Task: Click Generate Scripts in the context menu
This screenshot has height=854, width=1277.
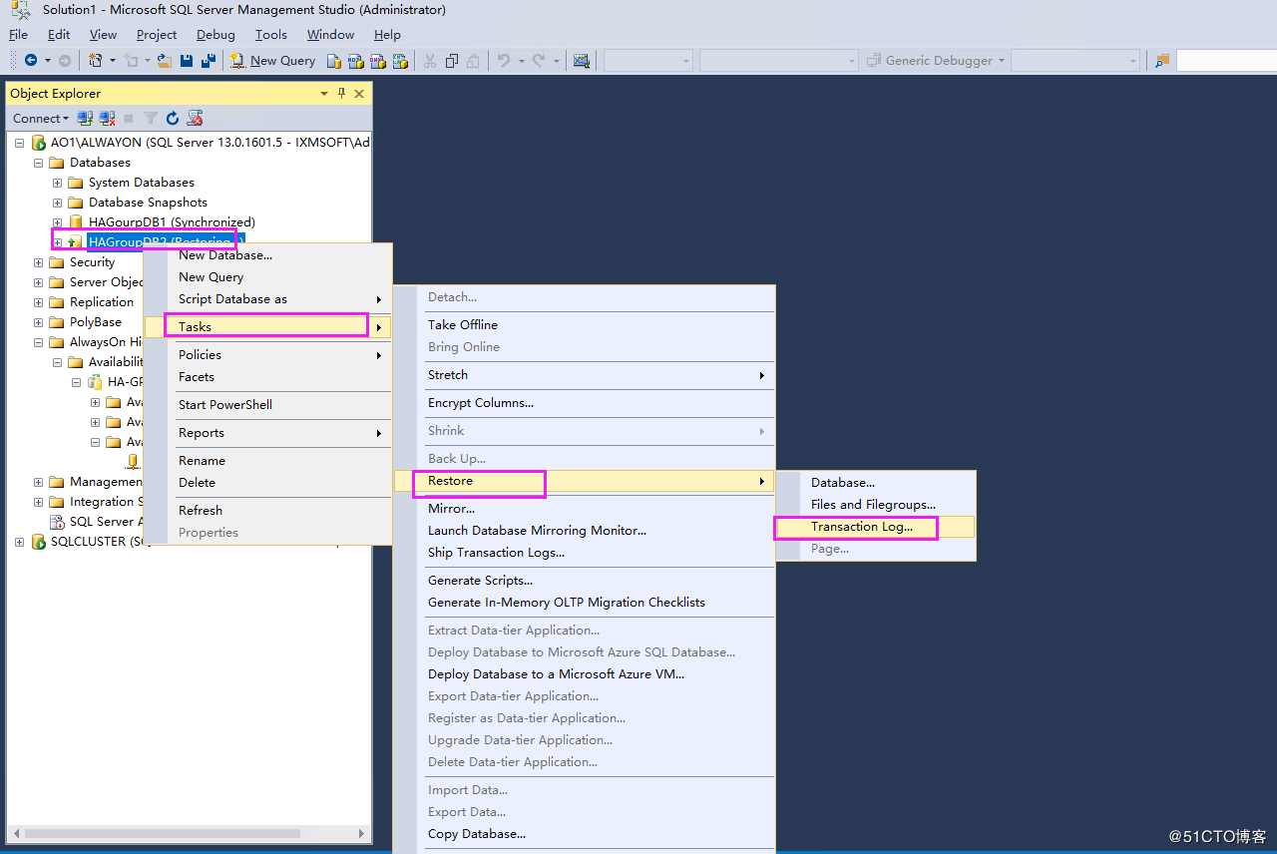Action: [x=479, y=580]
